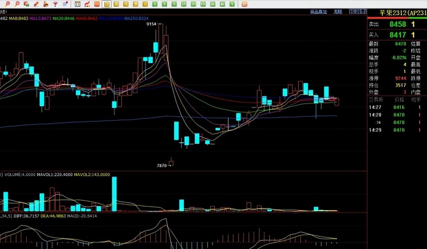Image resolution: width=427 pixels, height=249 pixels.
Task: Select the highlighted orange daily period button
Action: tap(107, 4)
